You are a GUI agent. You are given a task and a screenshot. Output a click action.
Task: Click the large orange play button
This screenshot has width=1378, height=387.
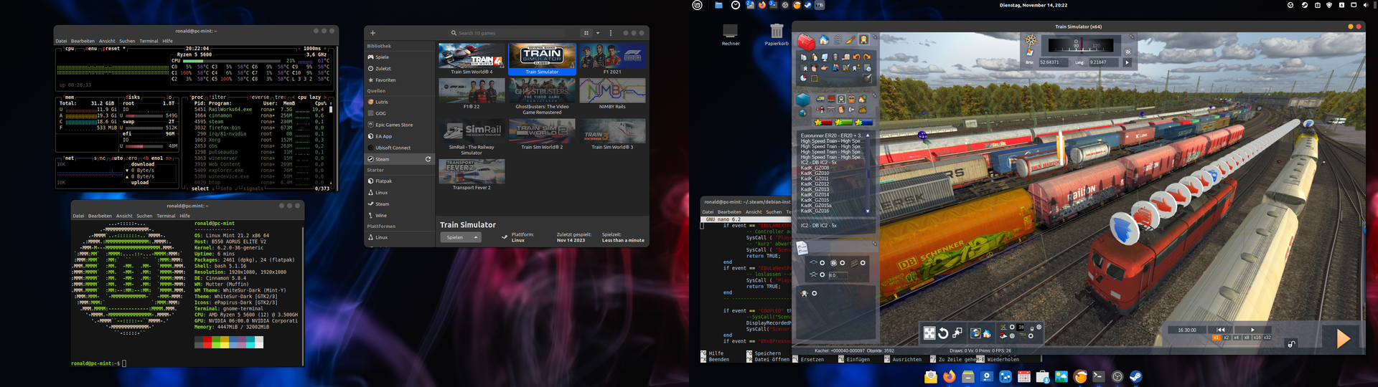pyautogui.click(x=1342, y=338)
